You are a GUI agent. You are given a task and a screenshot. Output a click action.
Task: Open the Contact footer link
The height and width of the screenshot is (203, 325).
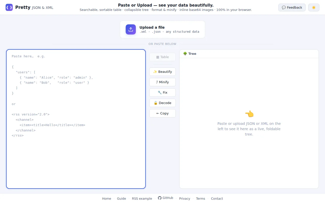217,199
